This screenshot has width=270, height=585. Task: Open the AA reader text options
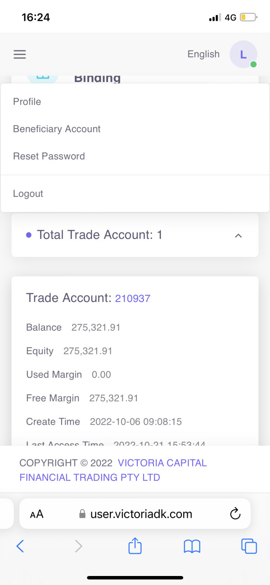pos(37,514)
